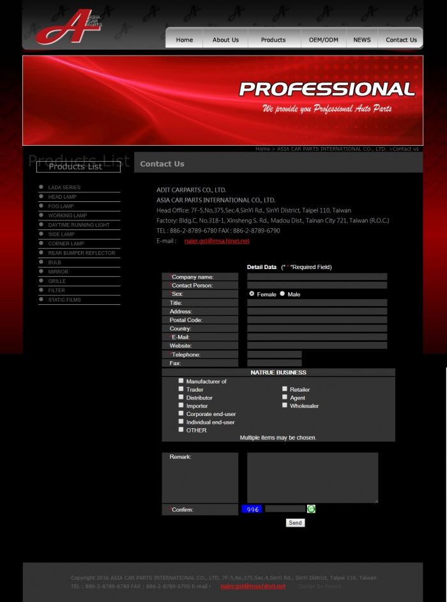This screenshot has height=602, width=447.
Task: Refresh the captcha with green icon
Action: [x=311, y=509]
